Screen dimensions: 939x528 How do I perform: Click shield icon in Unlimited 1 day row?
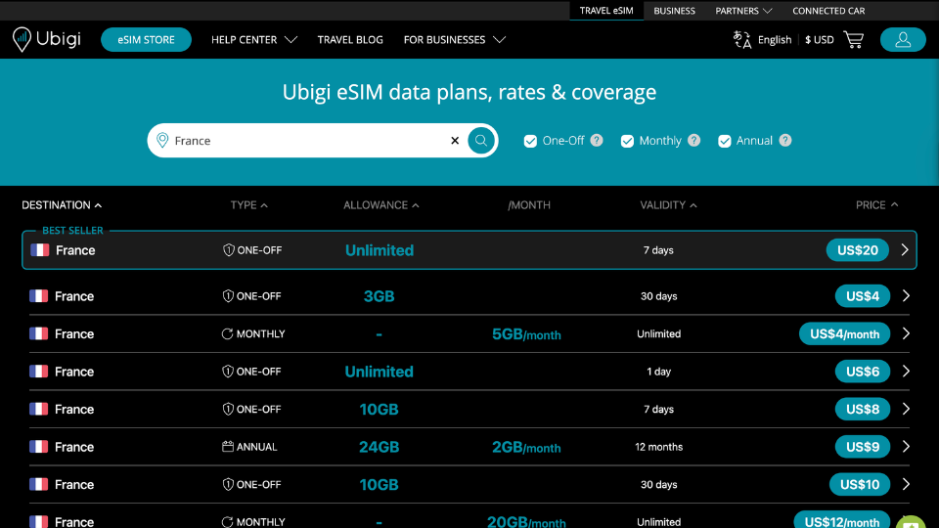pyautogui.click(x=228, y=372)
